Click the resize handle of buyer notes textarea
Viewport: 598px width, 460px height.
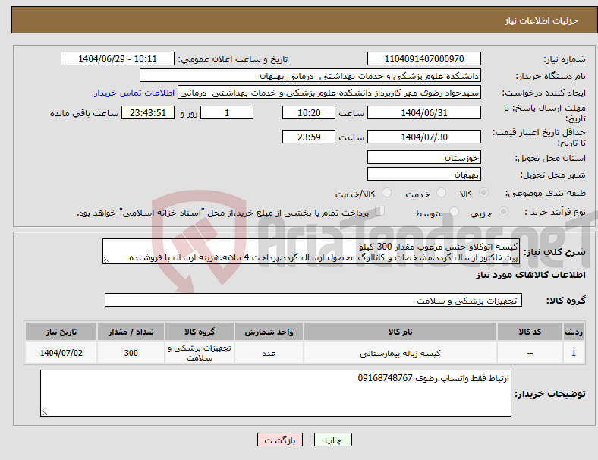[44, 412]
